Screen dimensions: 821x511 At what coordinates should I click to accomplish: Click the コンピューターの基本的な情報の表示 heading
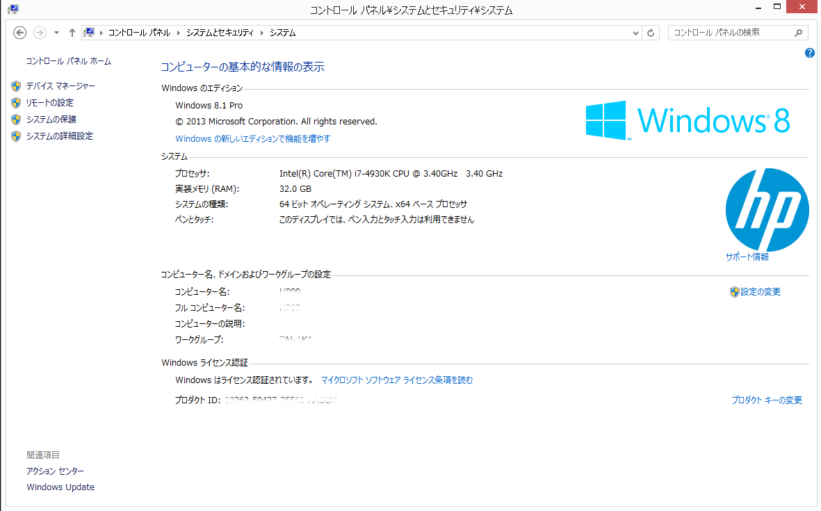point(243,67)
